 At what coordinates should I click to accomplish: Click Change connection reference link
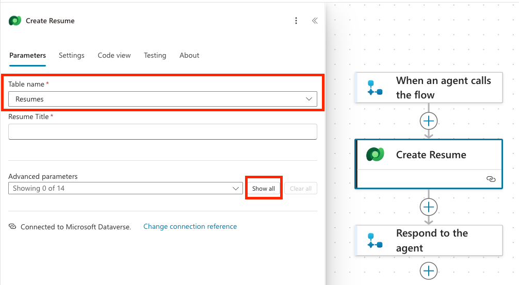pyautogui.click(x=190, y=227)
